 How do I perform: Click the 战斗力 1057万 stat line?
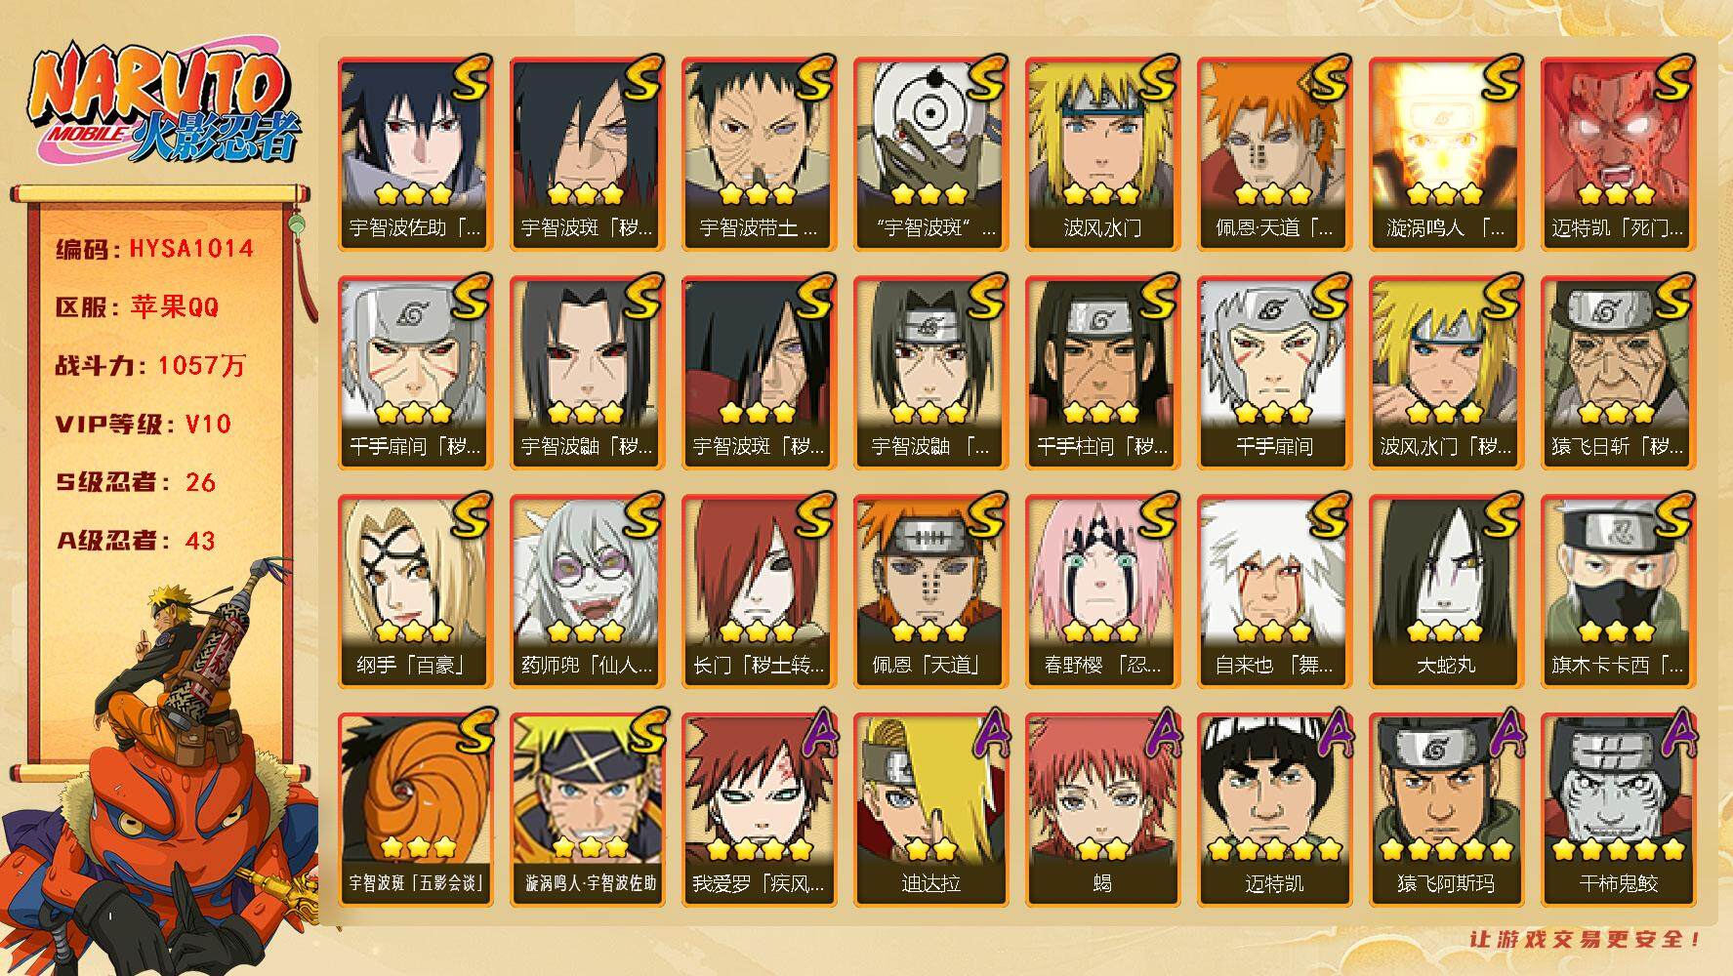click(x=151, y=366)
